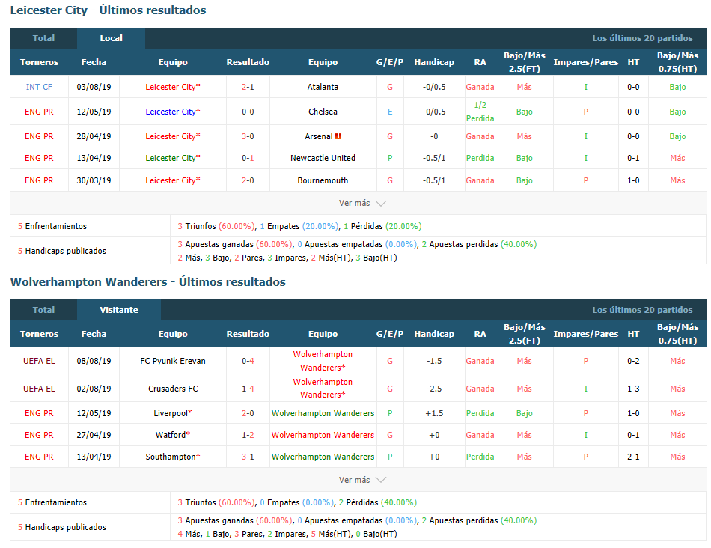Click UEFA EL in the Crusaders FC row
The image size is (711, 548).
(x=39, y=389)
